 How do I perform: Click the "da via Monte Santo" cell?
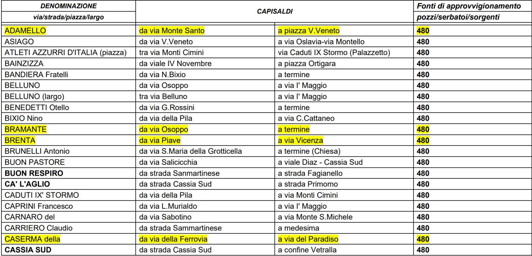tap(172, 31)
